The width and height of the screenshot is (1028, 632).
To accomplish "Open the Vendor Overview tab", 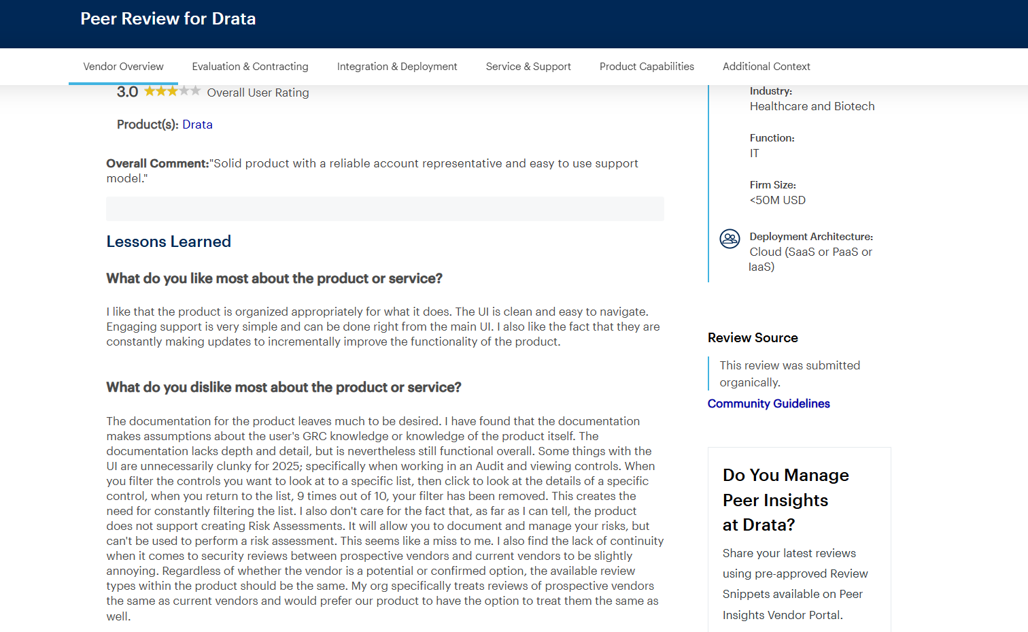I will click(123, 67).
